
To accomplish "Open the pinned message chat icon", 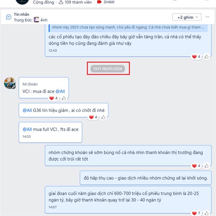I will [x=9, y=17].
